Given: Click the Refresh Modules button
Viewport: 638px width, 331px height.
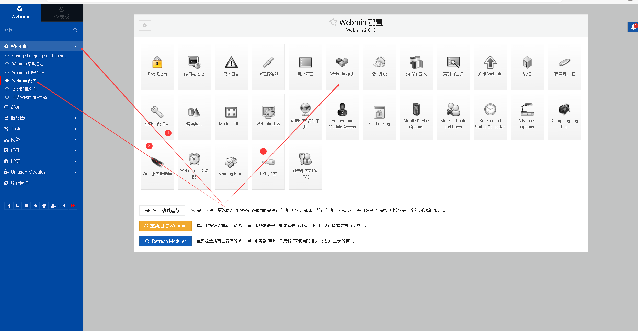Looking at the screenshot, I should 165,241.
